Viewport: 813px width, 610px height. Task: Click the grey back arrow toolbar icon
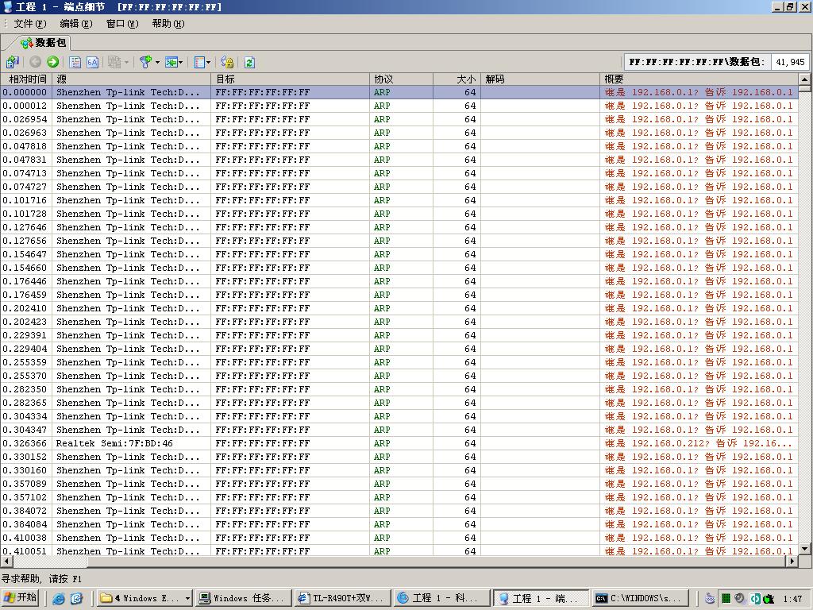pyautogui.click(x=36, y=62)
